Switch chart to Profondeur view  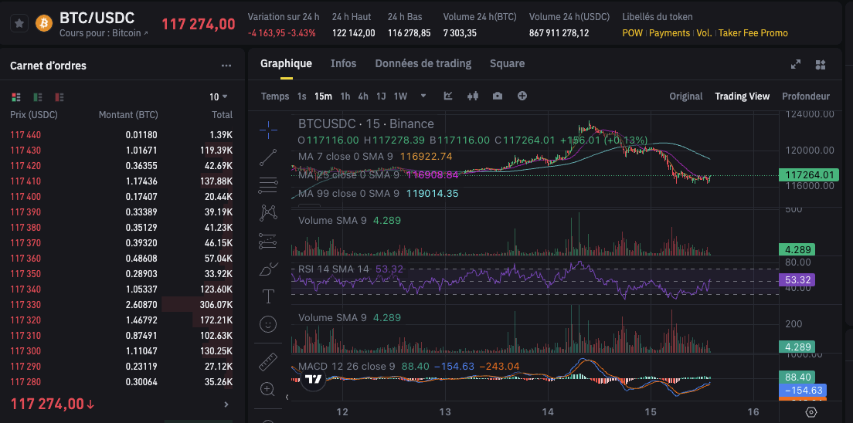[806, 96]
